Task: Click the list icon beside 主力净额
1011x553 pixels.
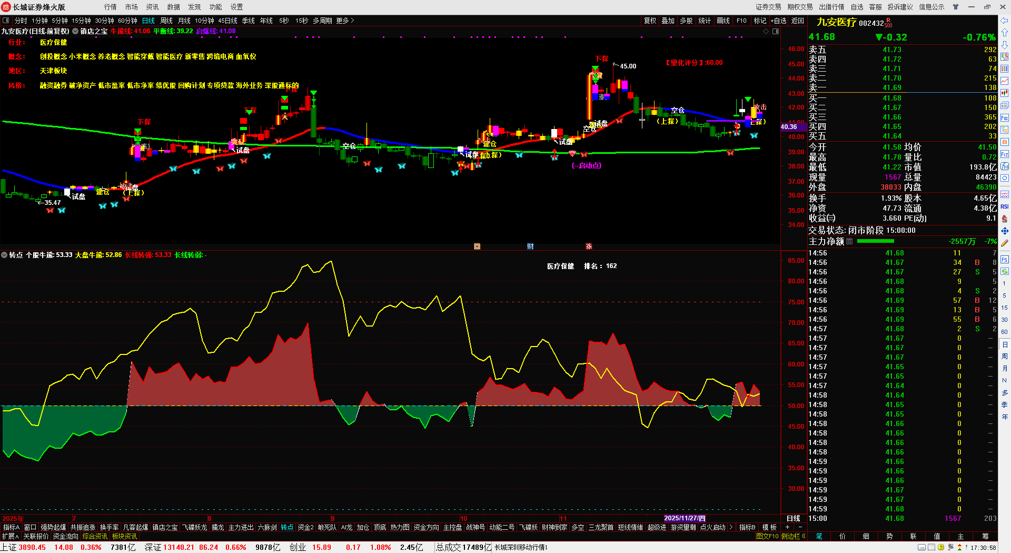Action: click(x=849, y=241)
